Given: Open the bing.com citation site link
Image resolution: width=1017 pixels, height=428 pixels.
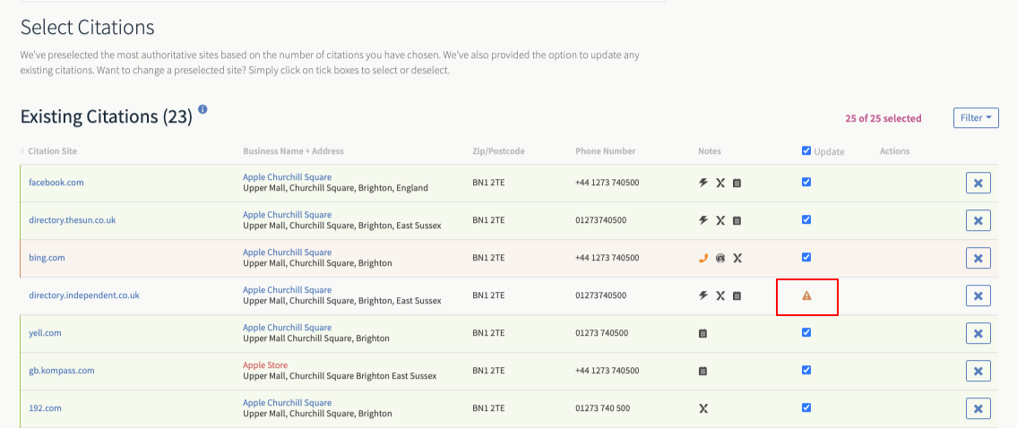Looking at the screenshot, I should point(47,258).
